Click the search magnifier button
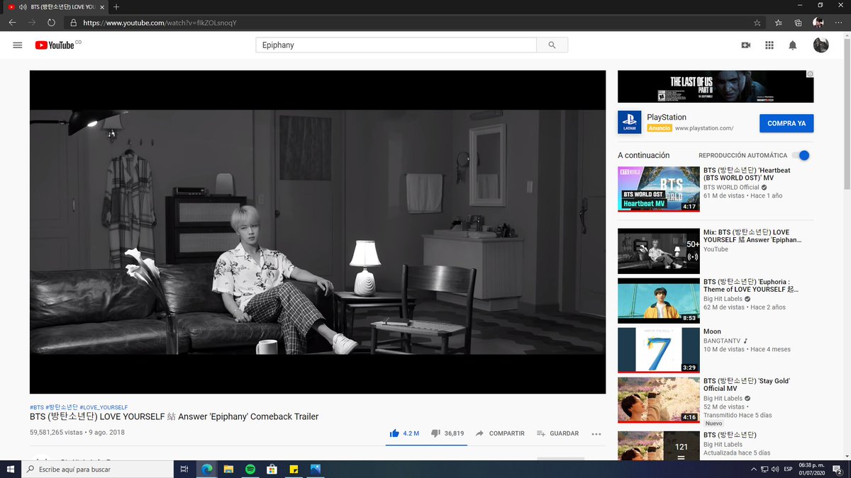 [x=552, y=45]
